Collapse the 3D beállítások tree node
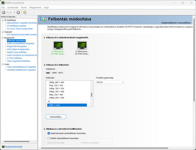Image resolution: width=196 pixels, height=150 pixels. click(x=3, y=20)
